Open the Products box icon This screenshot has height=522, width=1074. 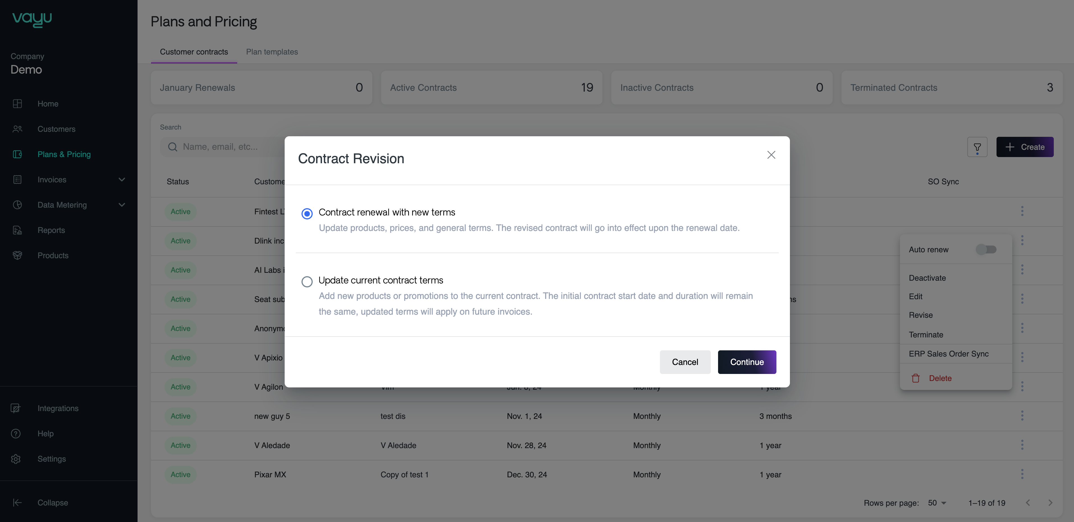coord(17,255)
